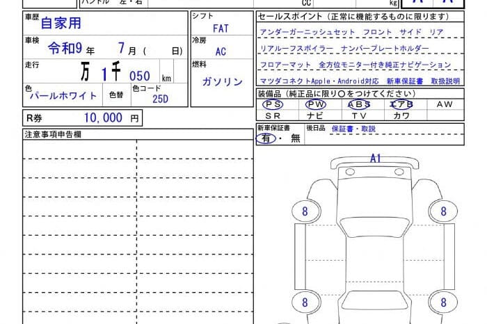Select アンダーガーニッシュセット sales point text
Viewport: 487px width, 324px height.
coord(307,32)
